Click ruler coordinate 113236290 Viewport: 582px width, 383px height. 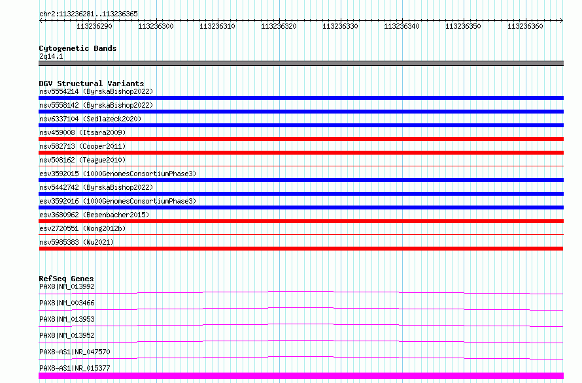(94, 26)
